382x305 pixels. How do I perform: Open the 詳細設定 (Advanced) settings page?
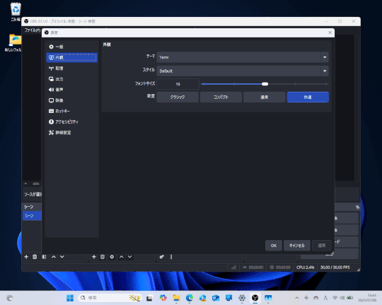coord(71,133)
